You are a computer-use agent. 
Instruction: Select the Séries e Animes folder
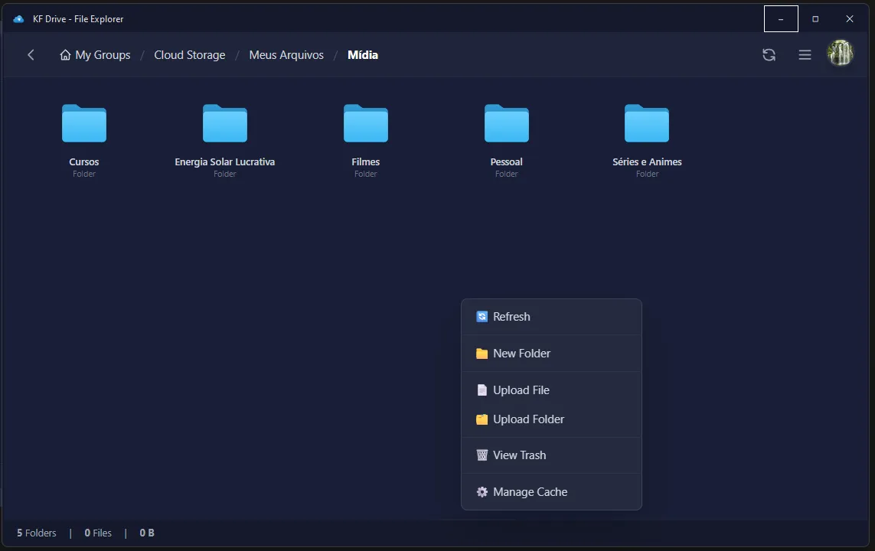[647, 124]
